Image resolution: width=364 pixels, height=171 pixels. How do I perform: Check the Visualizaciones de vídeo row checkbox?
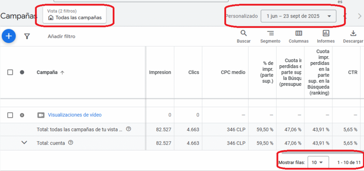[x=10, y=115]
